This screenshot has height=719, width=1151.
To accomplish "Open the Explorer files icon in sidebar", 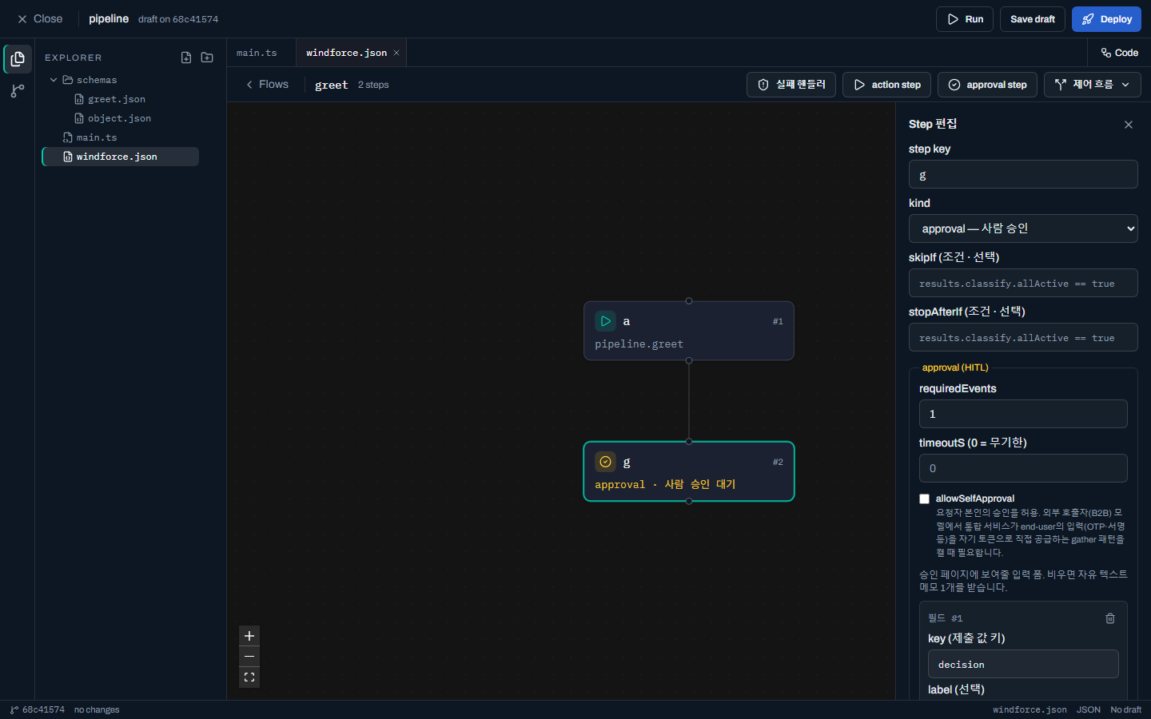I will (18, 59).
